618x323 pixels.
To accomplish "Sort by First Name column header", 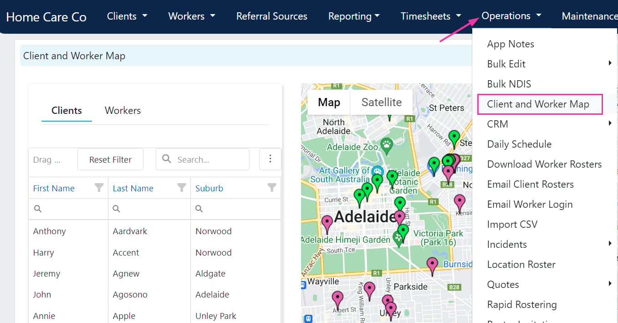I will (x=54, y=188).
